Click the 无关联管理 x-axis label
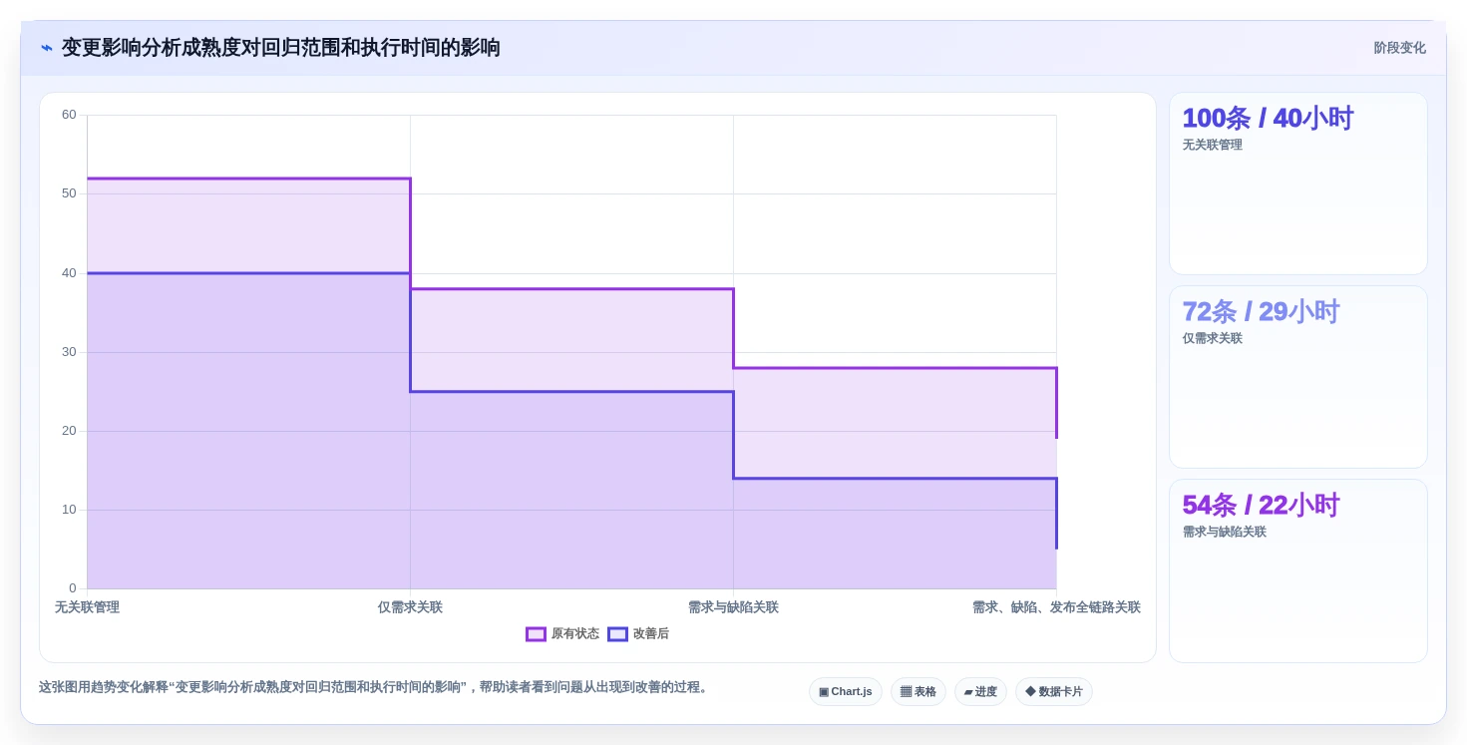This screenshot has width=1467, height=745. click(87, 607)
